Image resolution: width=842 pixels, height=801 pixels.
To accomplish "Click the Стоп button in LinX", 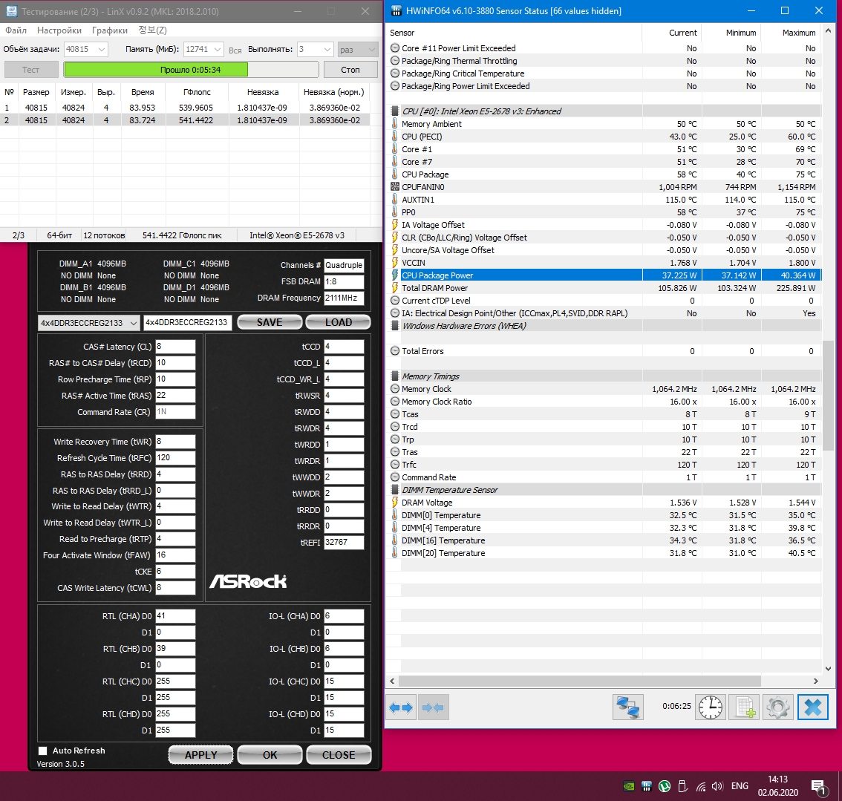I will (350, 70).
